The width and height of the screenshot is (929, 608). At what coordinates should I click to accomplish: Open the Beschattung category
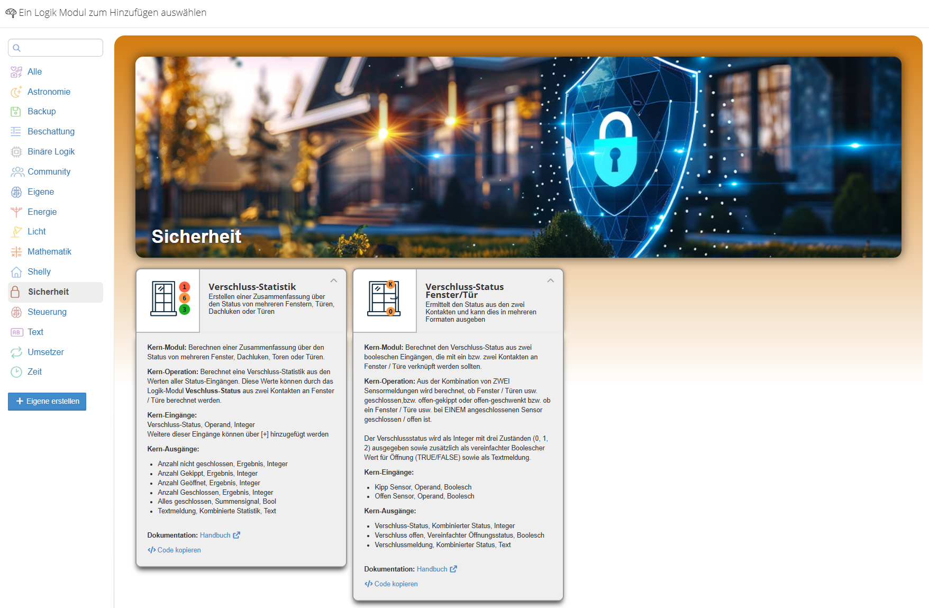(x=51, y=132)
